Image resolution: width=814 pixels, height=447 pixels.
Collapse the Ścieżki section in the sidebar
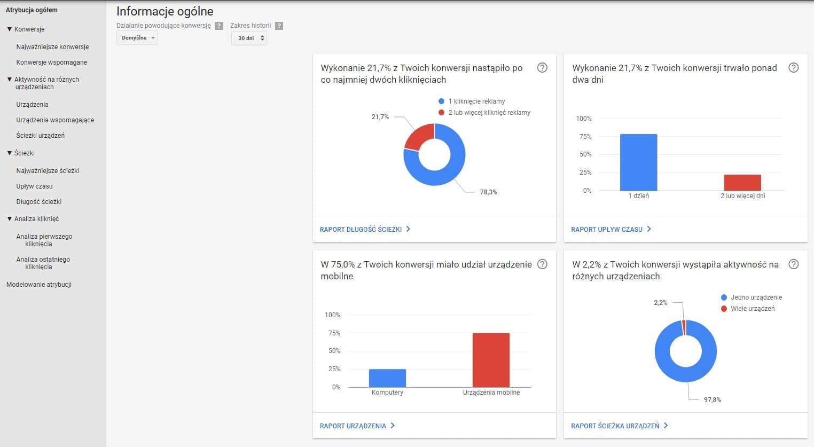pos(9,153)
